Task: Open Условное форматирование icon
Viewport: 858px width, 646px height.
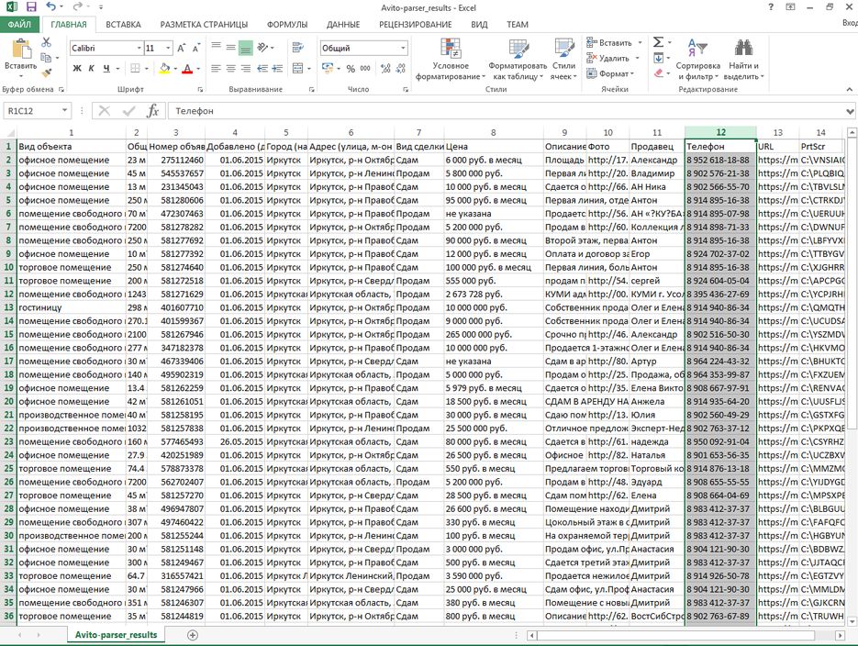Action: [450, 48]
